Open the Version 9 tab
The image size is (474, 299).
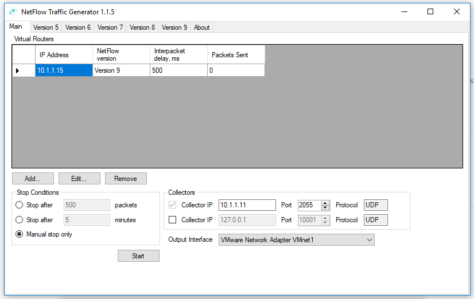(174, 27)
